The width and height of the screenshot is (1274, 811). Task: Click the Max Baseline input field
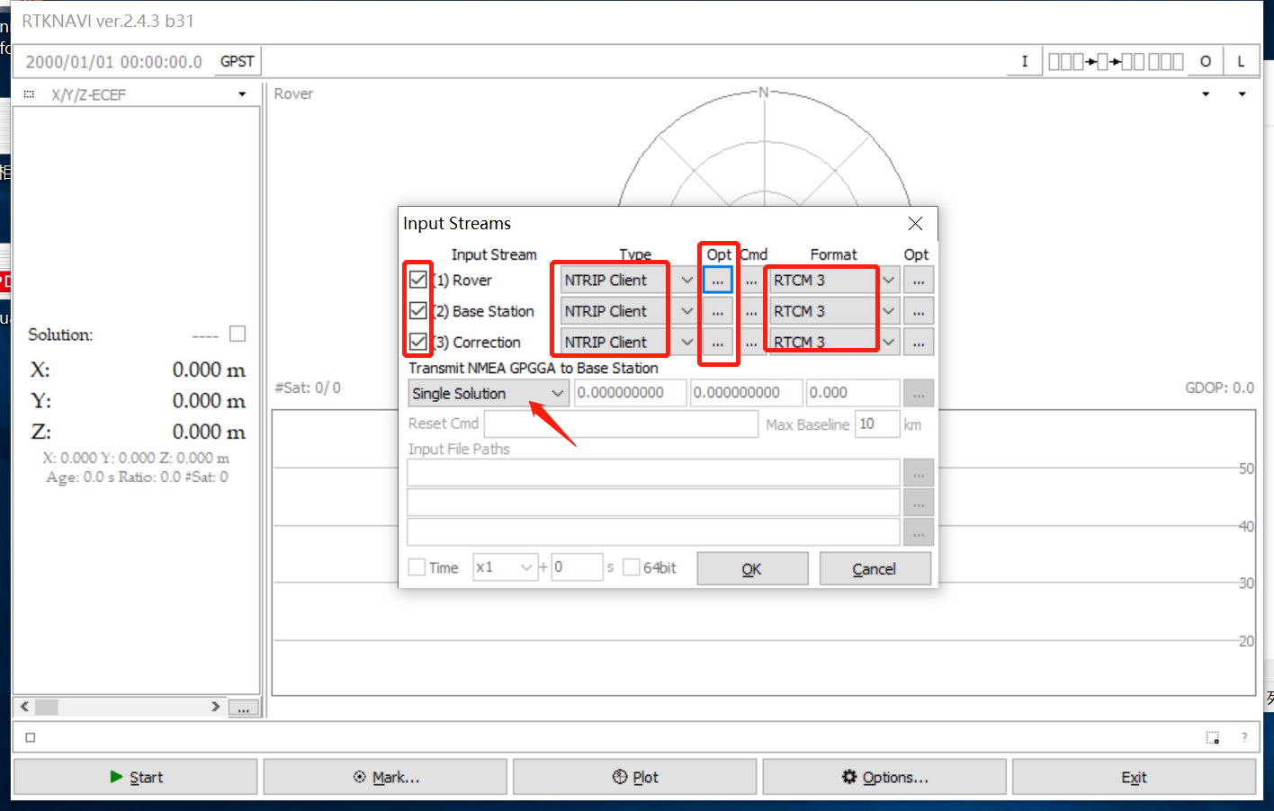(x=877, y=423)
